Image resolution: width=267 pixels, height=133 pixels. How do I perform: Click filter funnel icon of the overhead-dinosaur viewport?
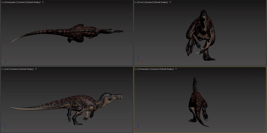[x=43, y=2]
